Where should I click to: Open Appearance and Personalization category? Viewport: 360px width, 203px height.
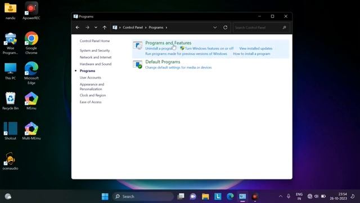pyautogui.click(x=92, y=86)
